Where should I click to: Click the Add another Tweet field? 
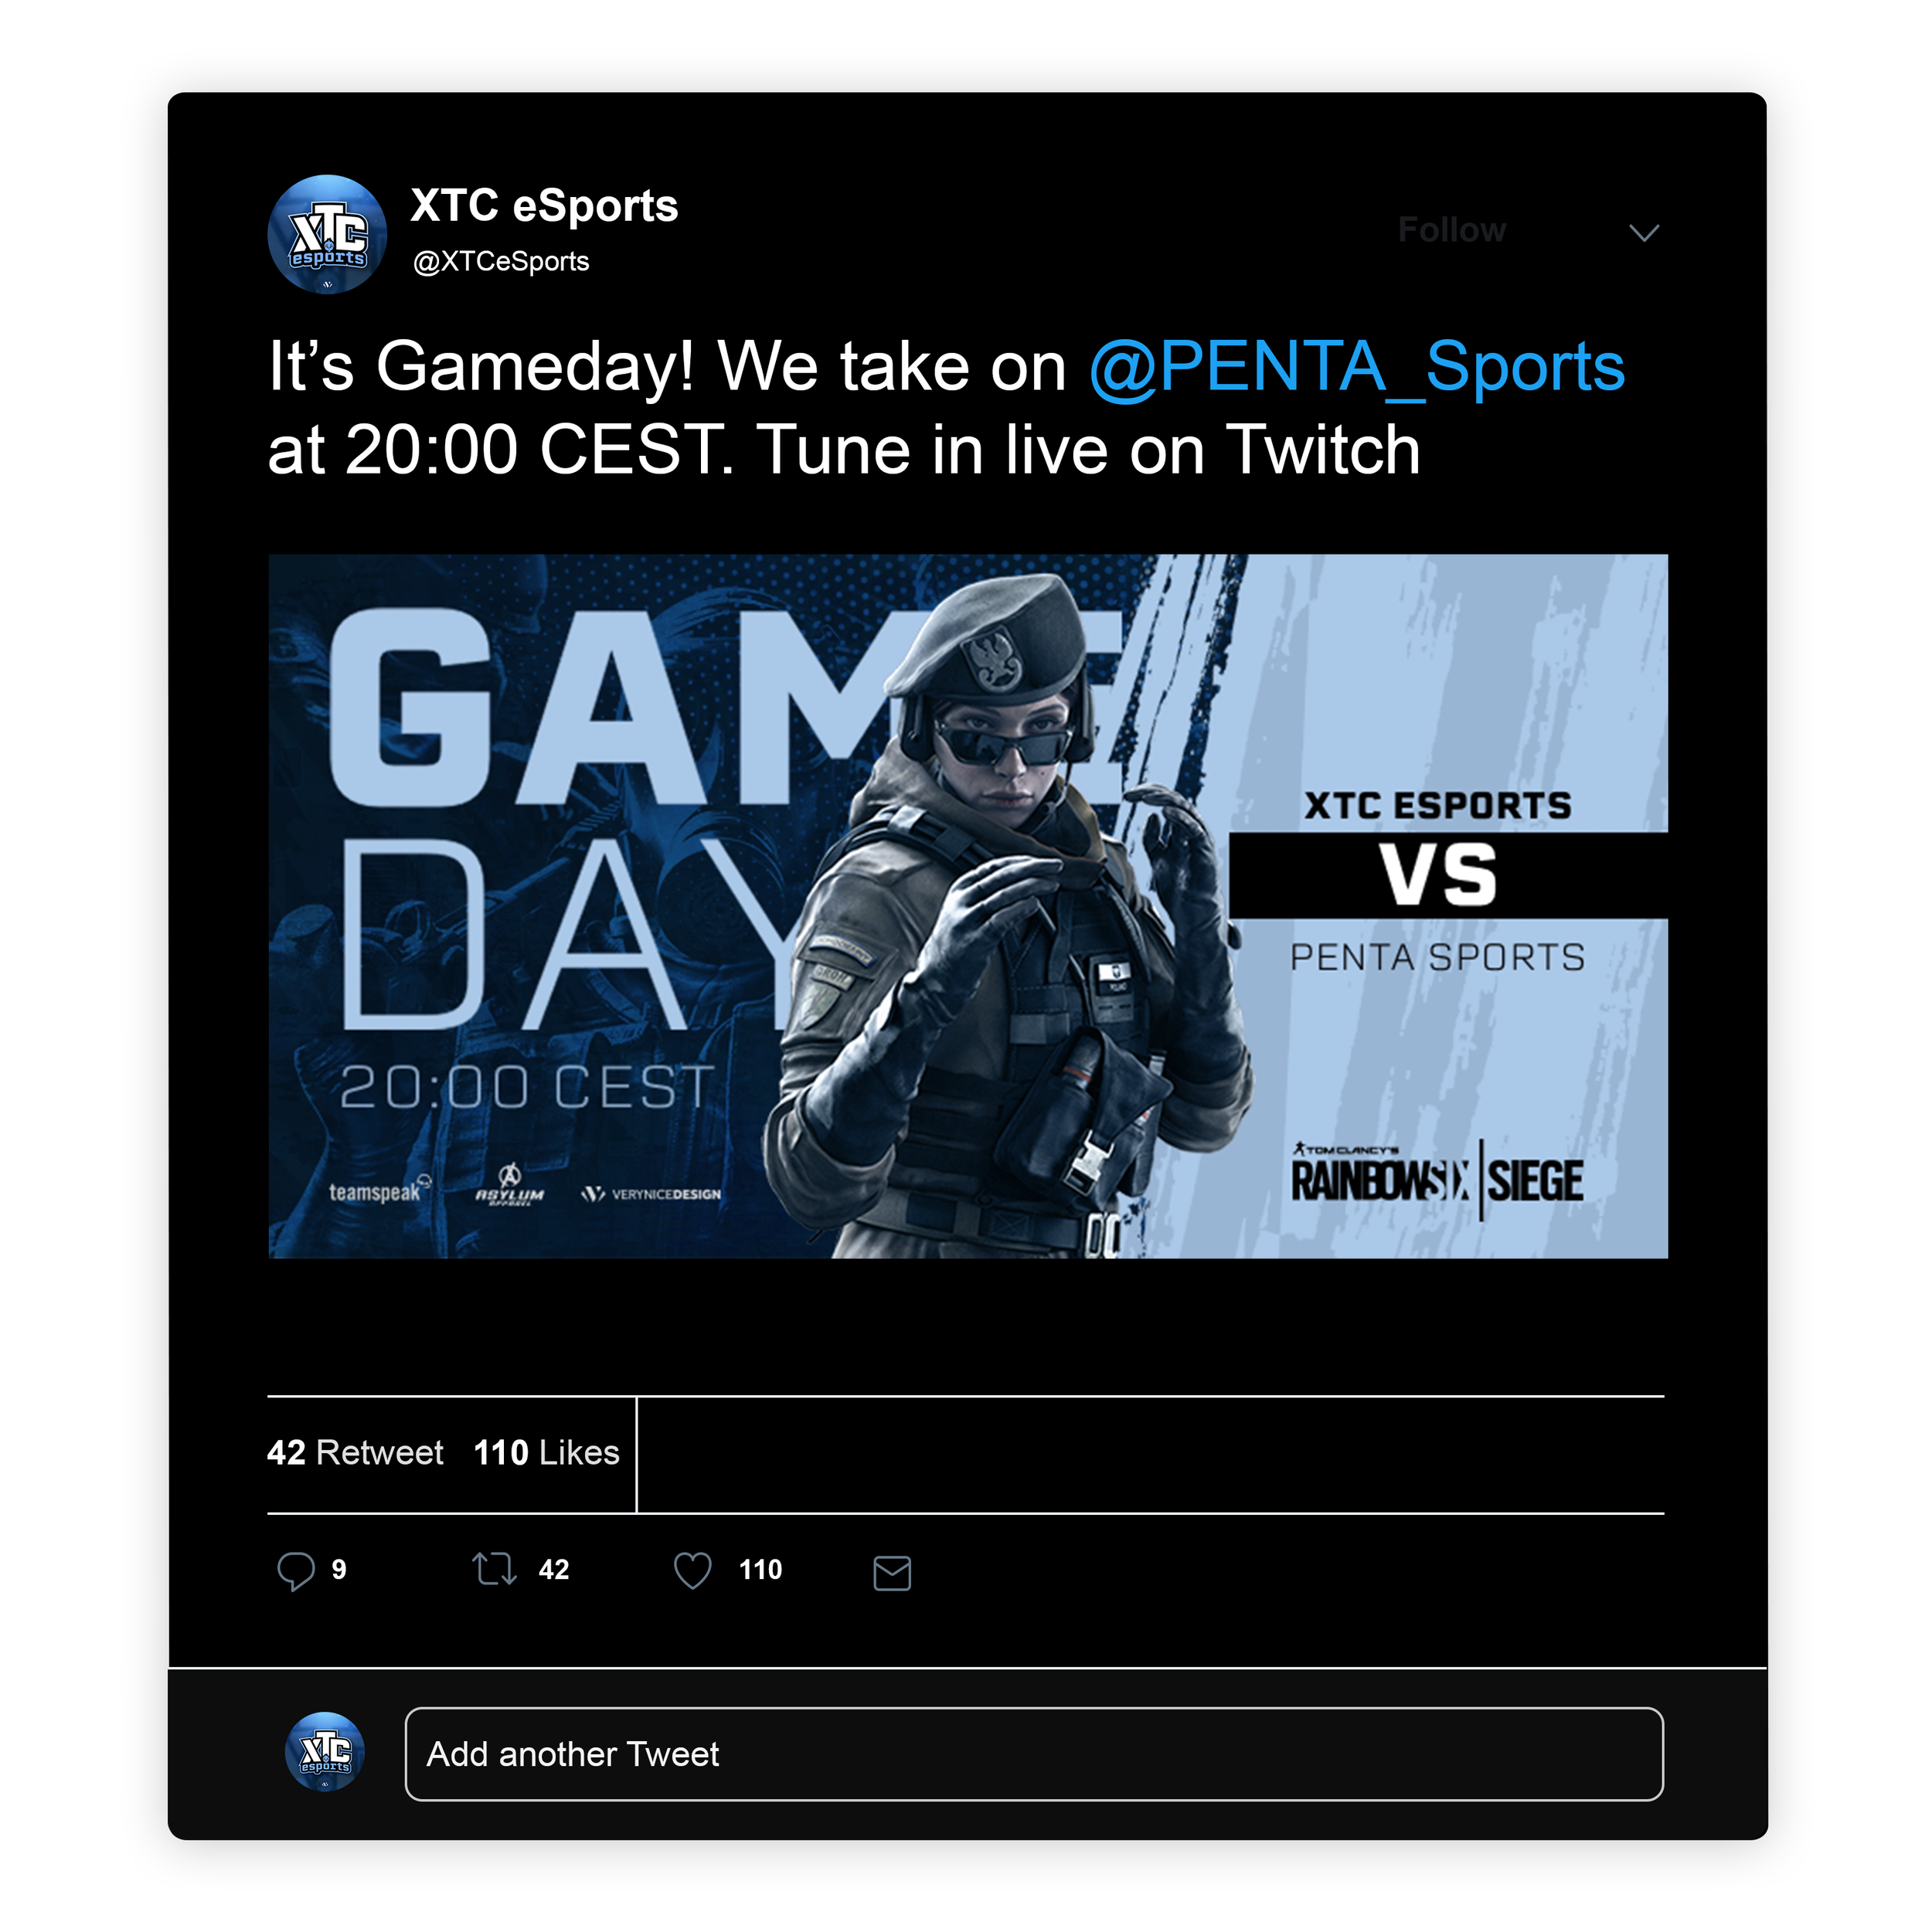tap(1033, 1753)
